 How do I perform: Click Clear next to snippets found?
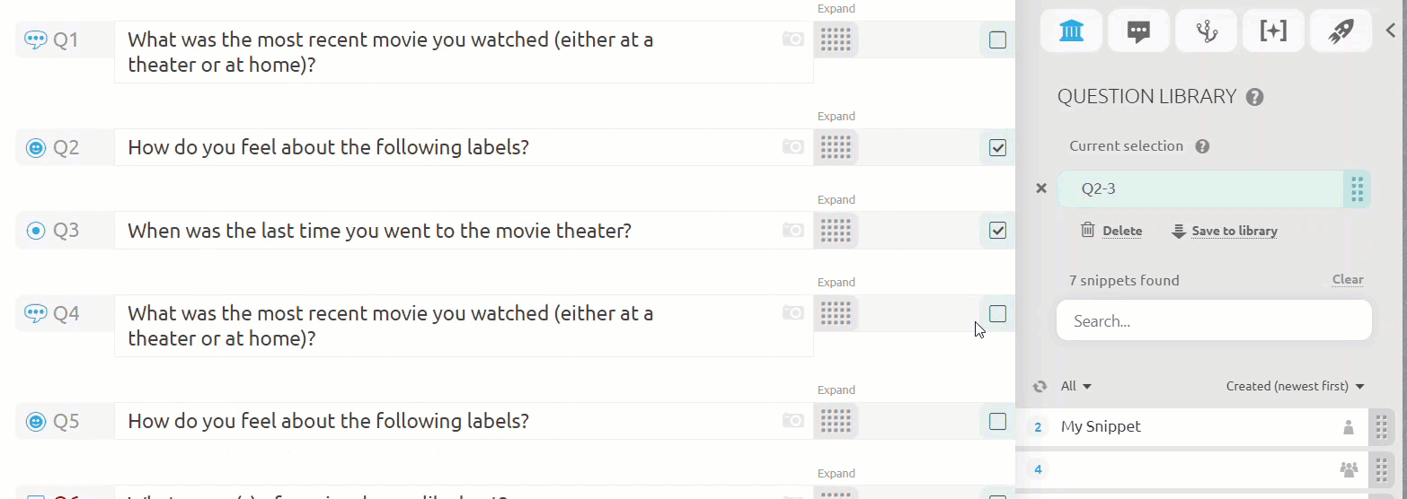point(1348,279)
